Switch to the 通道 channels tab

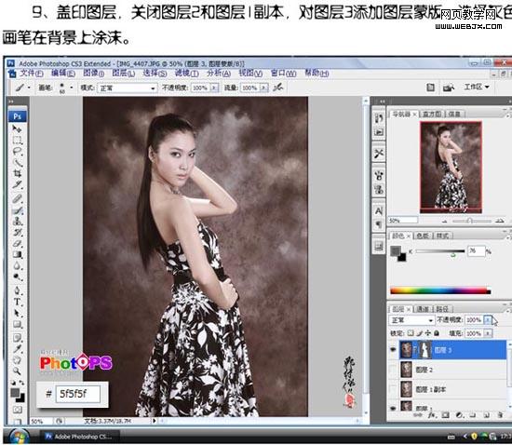(x=423, y=309)
